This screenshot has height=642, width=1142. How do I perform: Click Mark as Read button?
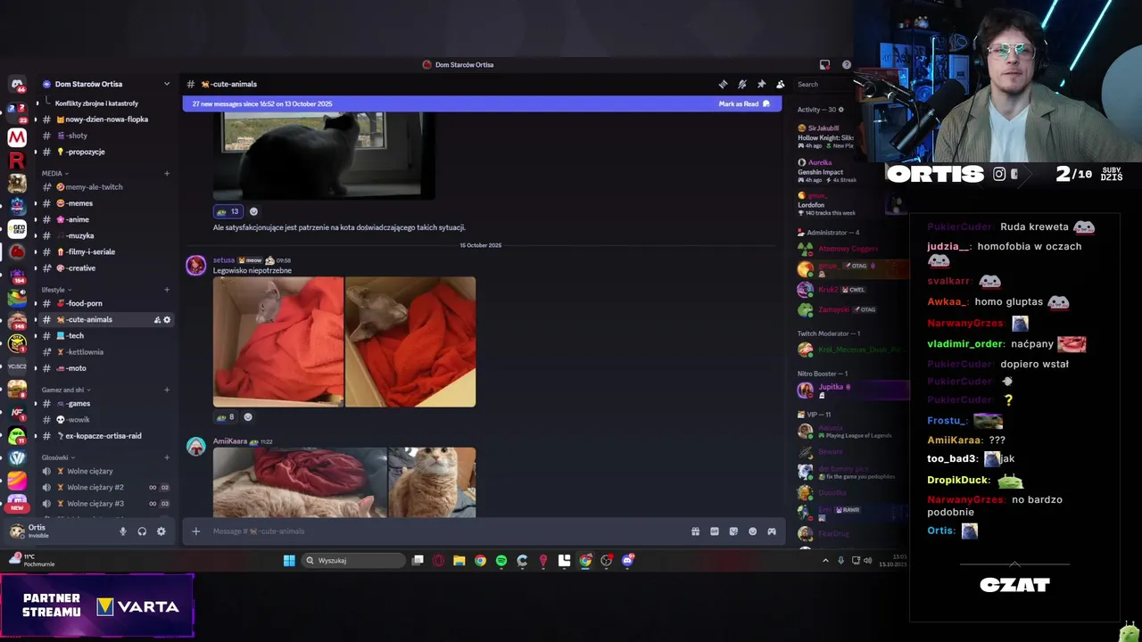744,104
